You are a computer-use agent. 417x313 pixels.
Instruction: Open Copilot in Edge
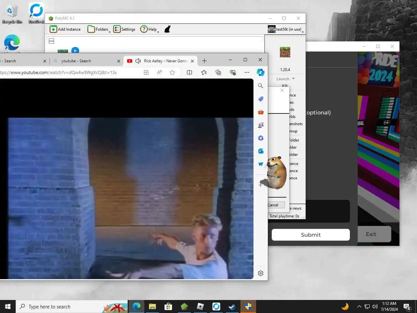tap(261, 72)
